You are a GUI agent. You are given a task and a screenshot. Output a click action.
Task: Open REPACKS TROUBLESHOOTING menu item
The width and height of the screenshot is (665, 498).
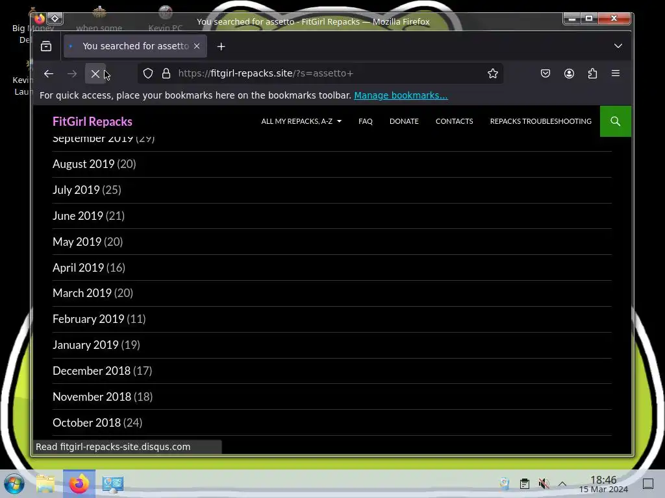click(540, 121)
